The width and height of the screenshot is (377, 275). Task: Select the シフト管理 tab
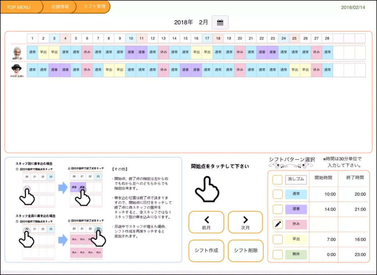pyautogui.click(x=94, y=7)
